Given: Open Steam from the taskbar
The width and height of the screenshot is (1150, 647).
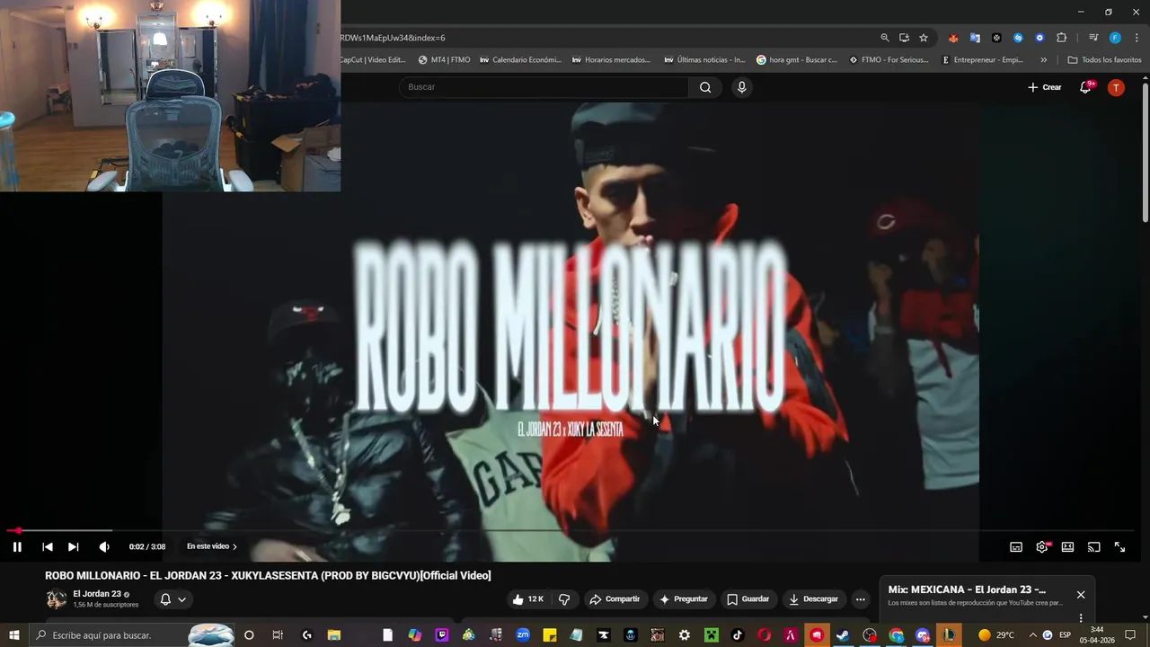Looking at the screenshot, I should (843, 635).
